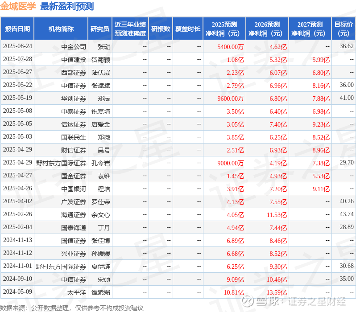Select institution 国泰海通
Viewport: 356px width, 312px height.
click(74, 228)
